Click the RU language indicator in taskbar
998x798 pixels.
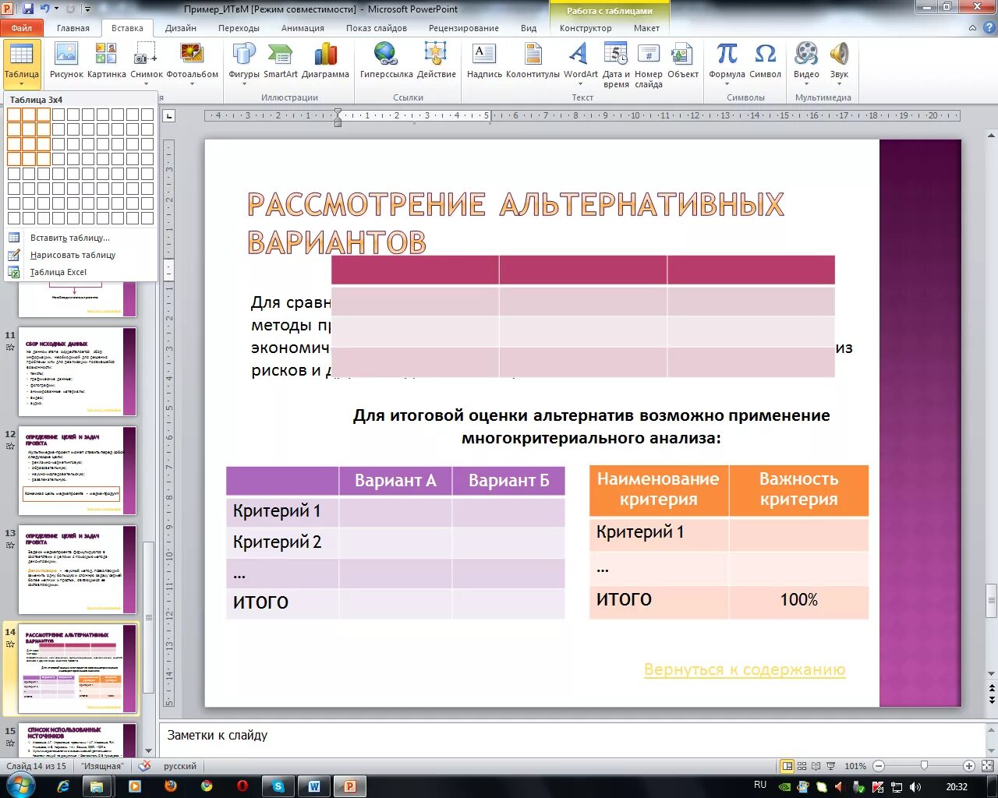pyautogui.click(x=760, y=785)
